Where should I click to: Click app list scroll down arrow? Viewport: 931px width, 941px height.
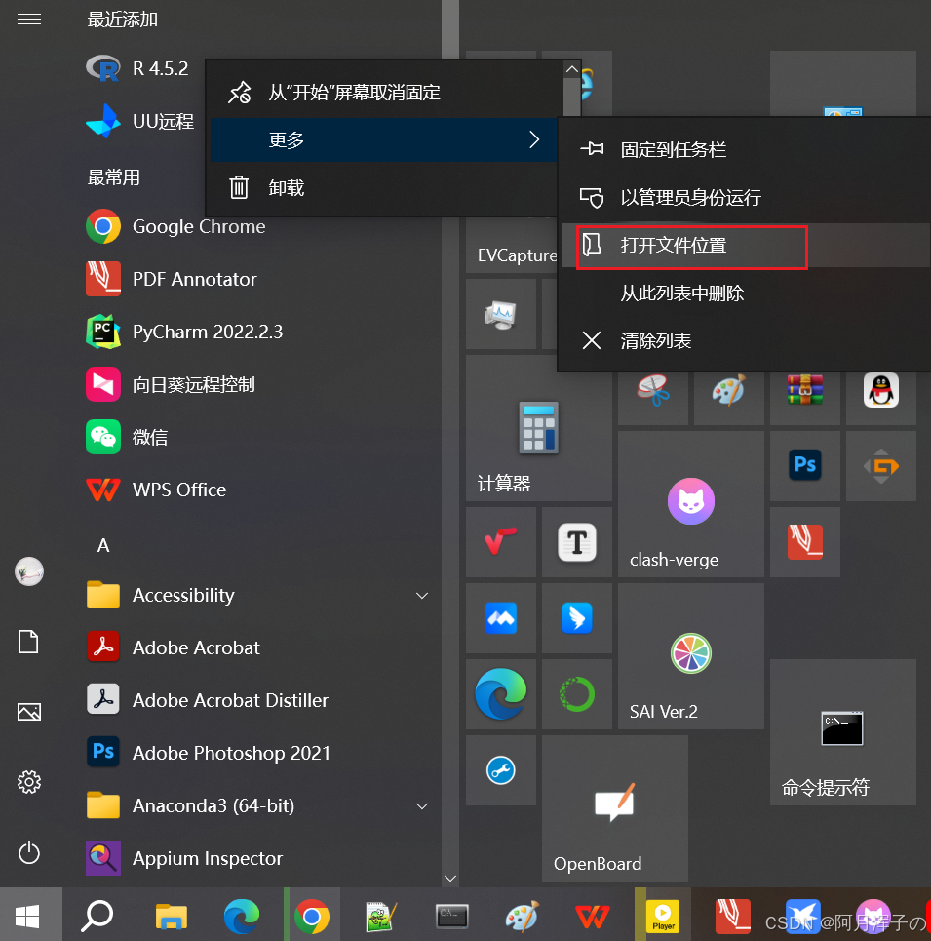coord(450,878)
